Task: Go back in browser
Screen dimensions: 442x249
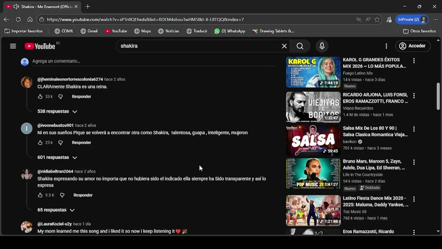Action: [6, 19]
